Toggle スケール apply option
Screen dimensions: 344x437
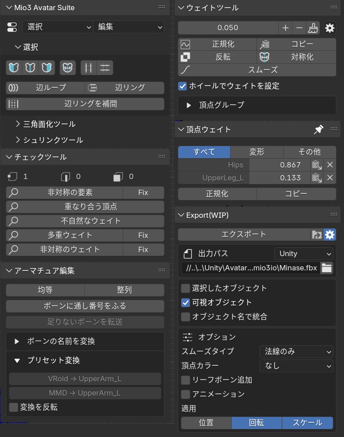pyautogui.click(x=307, y=423)
